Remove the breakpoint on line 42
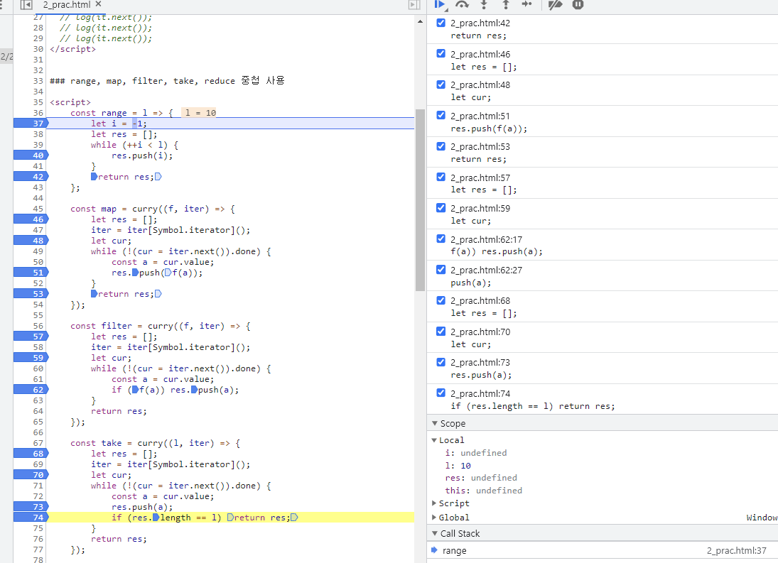This screenshot has width=778, height=563. 31,177
